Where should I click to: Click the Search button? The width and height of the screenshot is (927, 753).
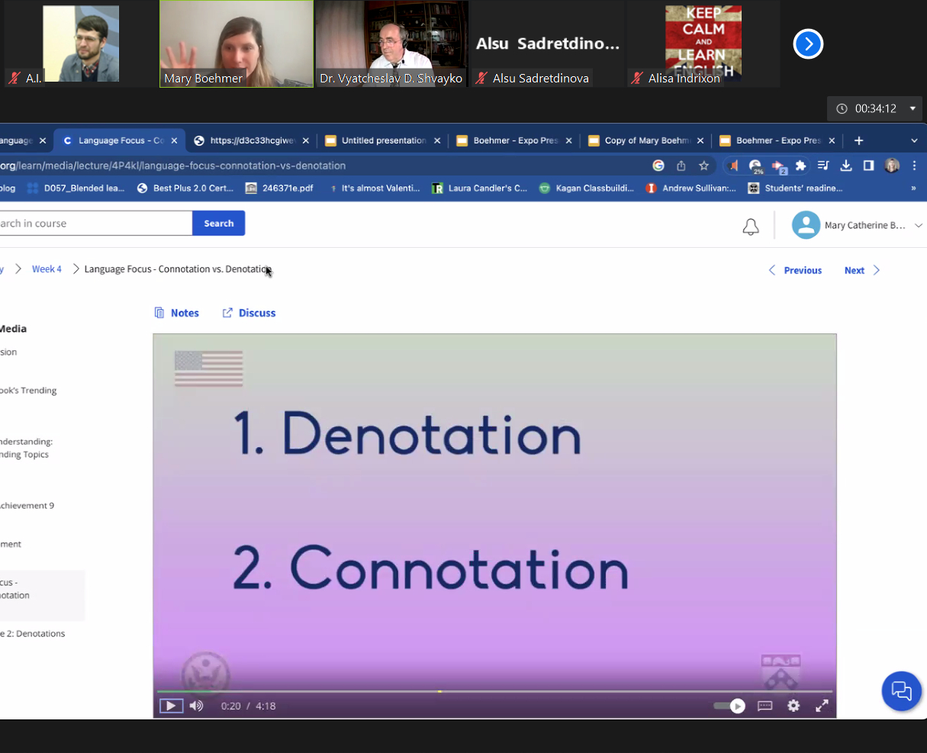(218, 224)
